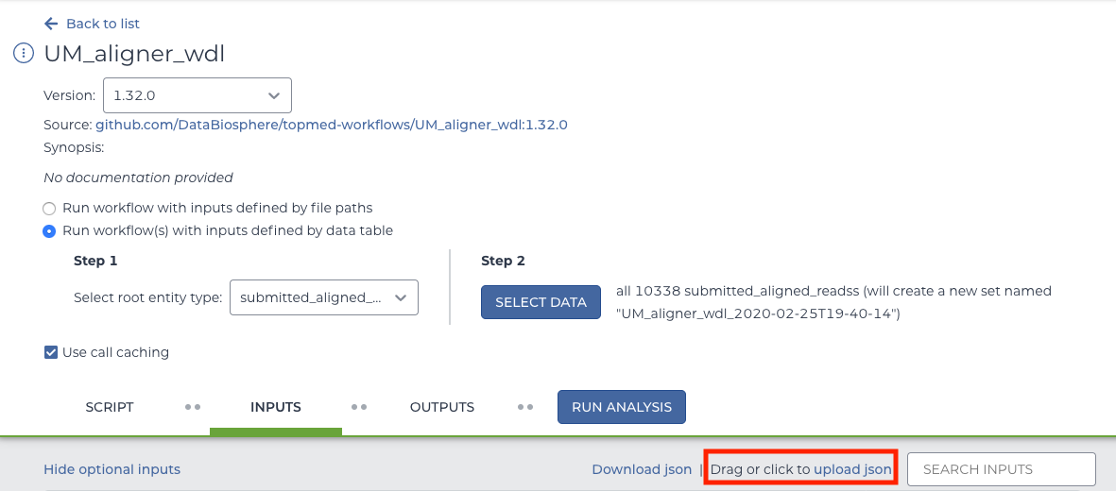Click the new set name 'UM_aligner_wdl_2020-02-25T19-40-14' text

click(x=759, y=313)
